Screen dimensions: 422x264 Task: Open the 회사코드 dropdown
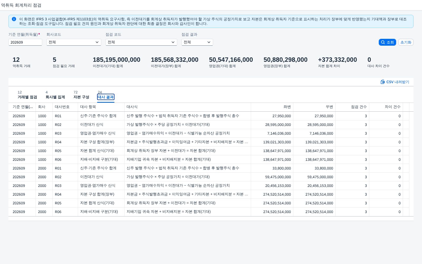74,42
